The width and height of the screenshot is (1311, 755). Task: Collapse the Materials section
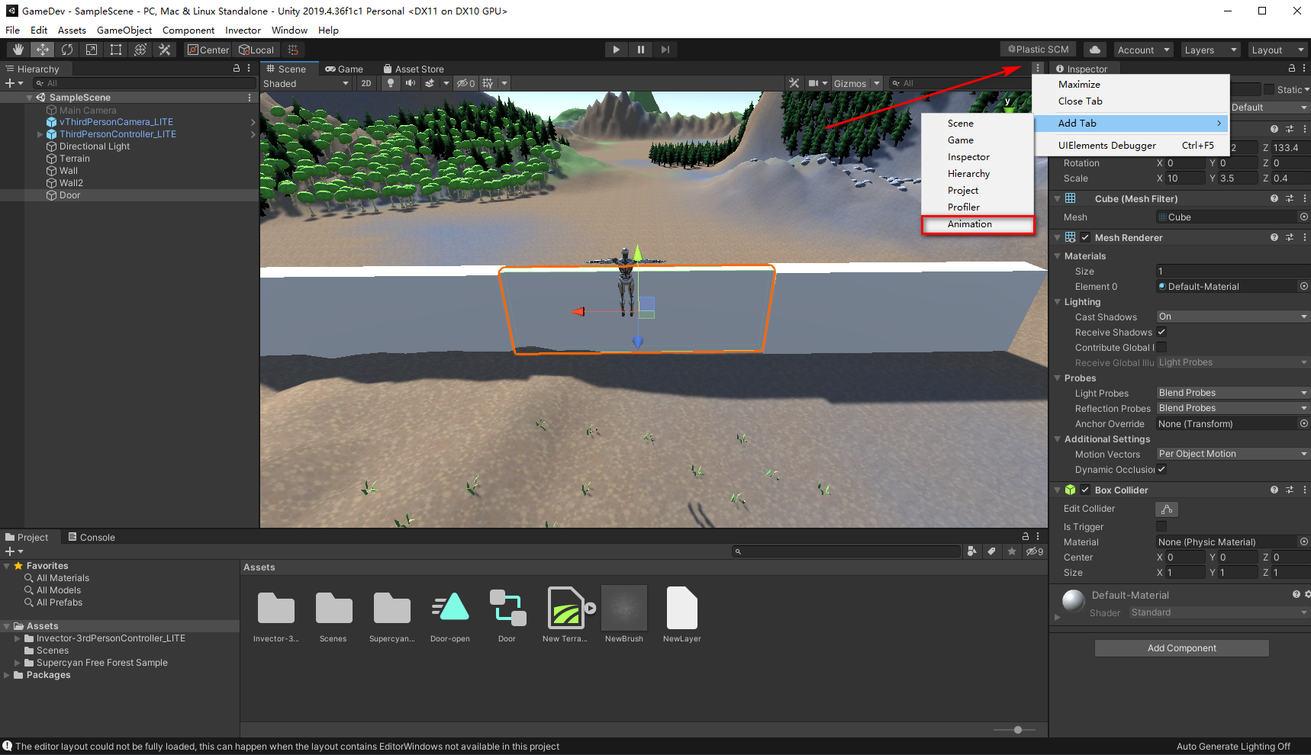[x=1058, y=256]
